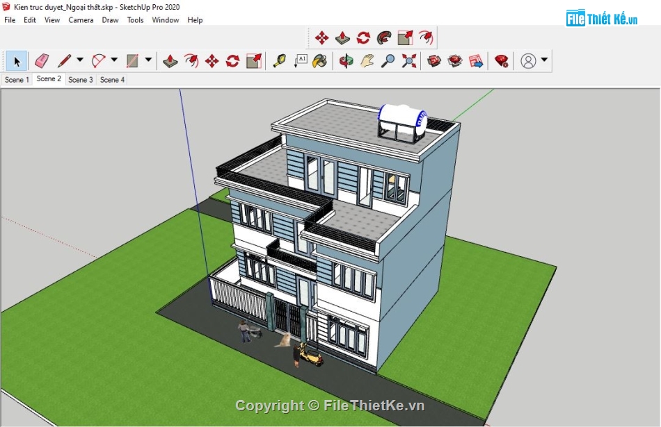661x427 pixels.
Task: Open the Help menu
Action: [195, 19]
